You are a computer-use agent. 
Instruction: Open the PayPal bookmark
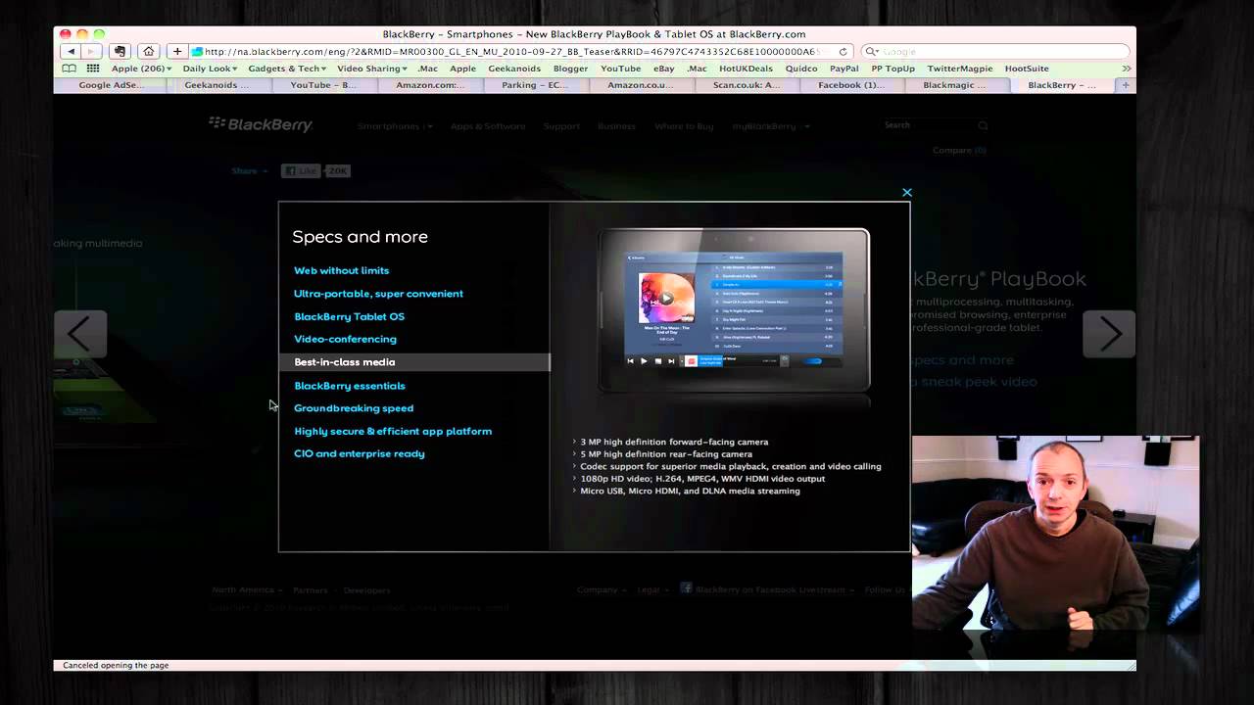tap(844, 69)
